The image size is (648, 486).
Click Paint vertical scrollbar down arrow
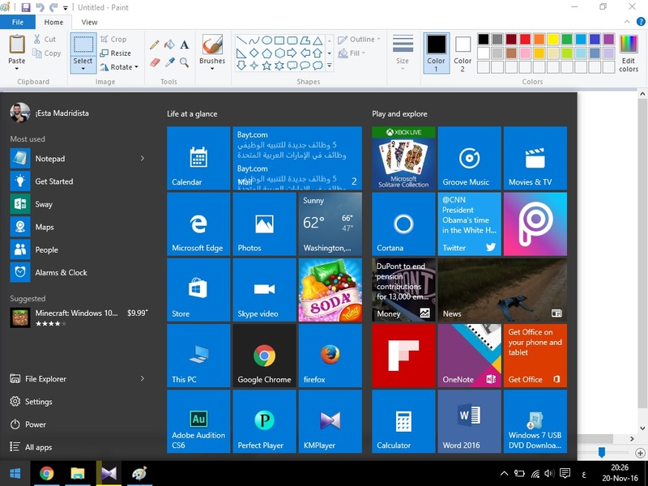pyautogui.click(x=642, y=428)
